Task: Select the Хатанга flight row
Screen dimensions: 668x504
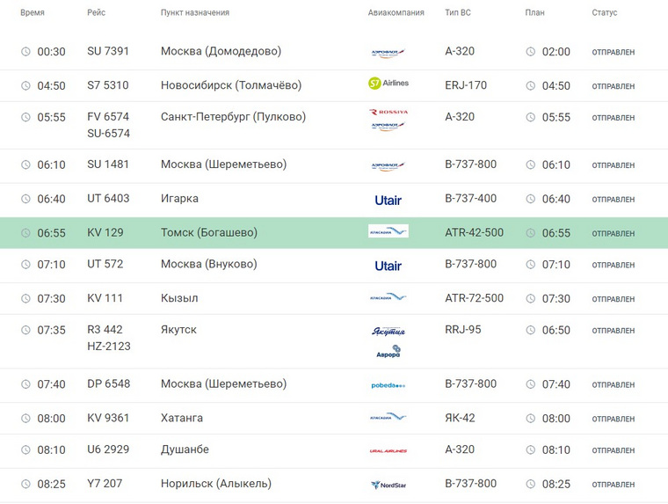Action: pos(334,419)
